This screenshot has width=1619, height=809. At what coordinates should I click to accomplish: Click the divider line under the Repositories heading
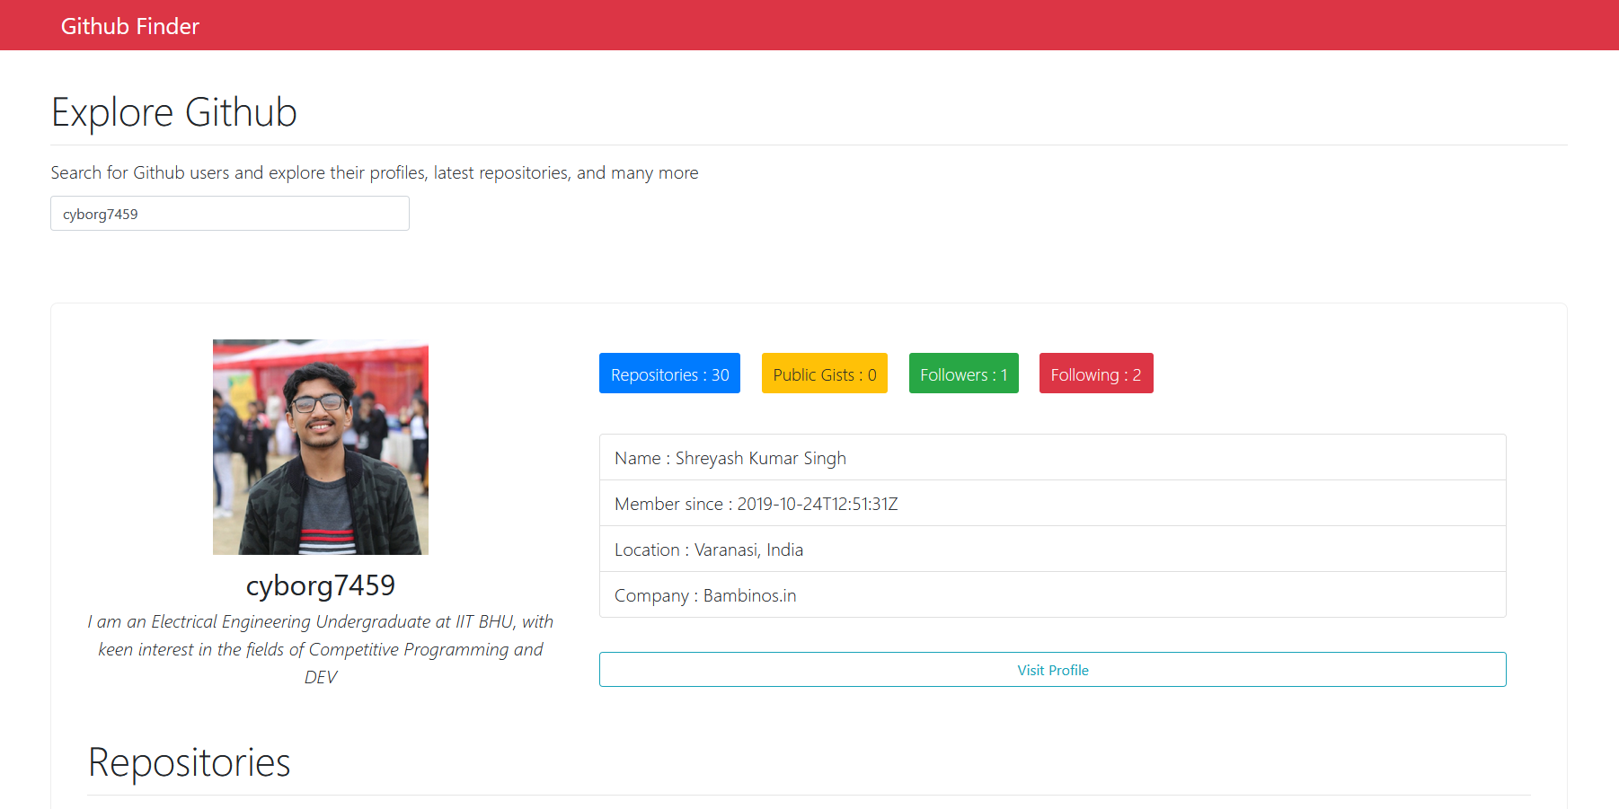pos(809,795)
